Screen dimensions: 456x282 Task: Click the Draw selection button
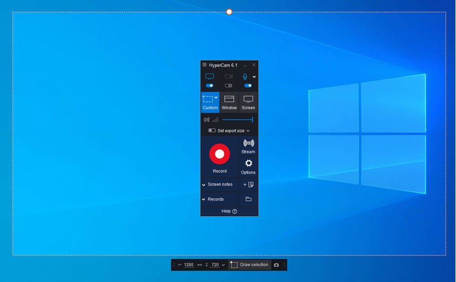click(250, 265)
